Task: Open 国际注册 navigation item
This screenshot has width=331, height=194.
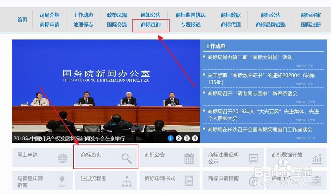Action: coord(311,25)
